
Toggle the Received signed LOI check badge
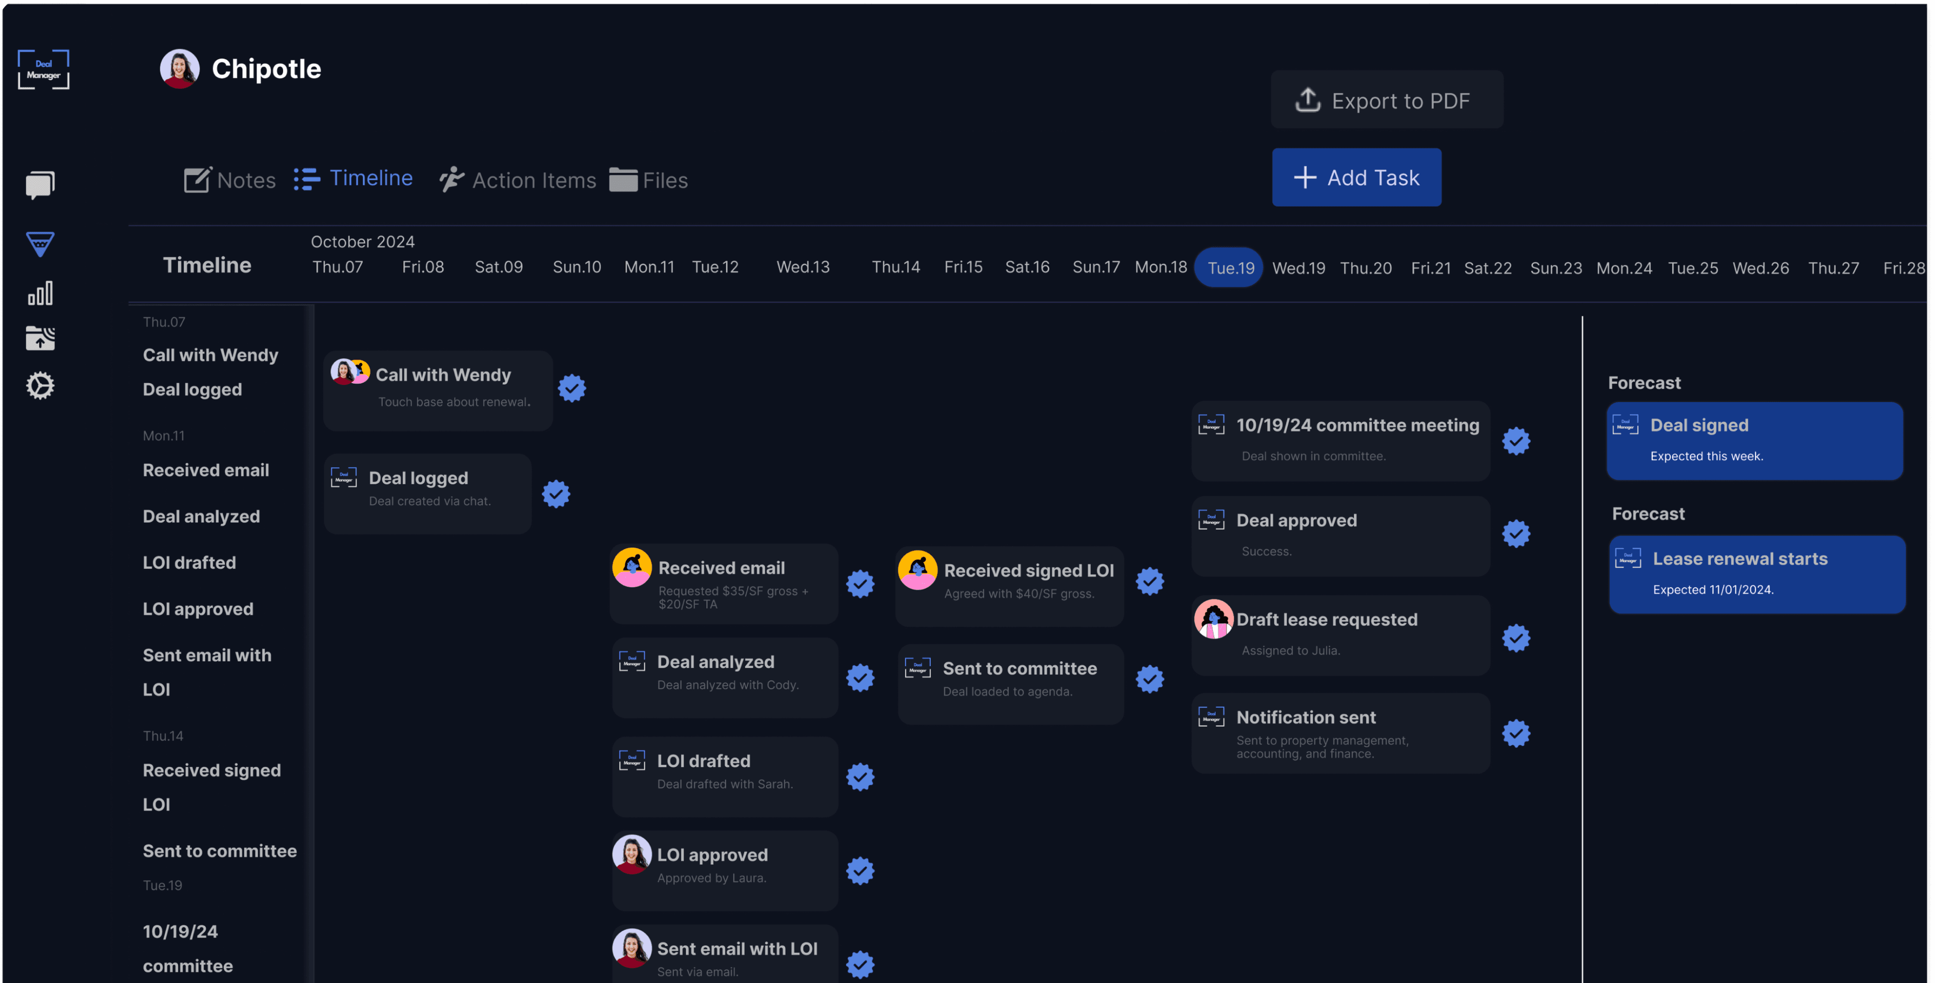1149,581
